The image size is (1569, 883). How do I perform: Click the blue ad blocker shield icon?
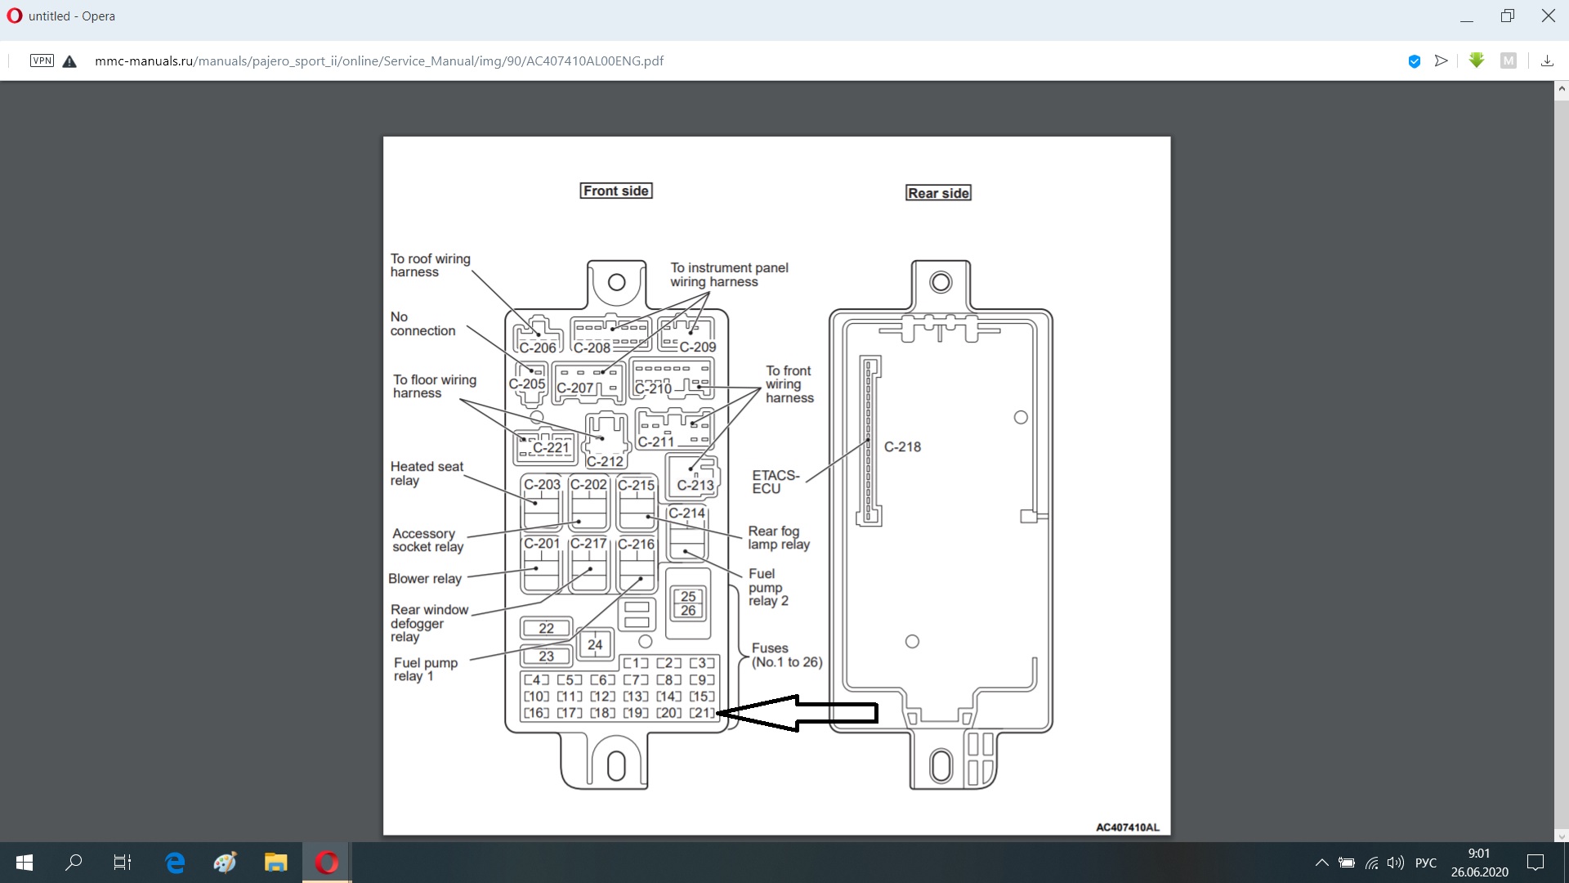point(1415,61)
